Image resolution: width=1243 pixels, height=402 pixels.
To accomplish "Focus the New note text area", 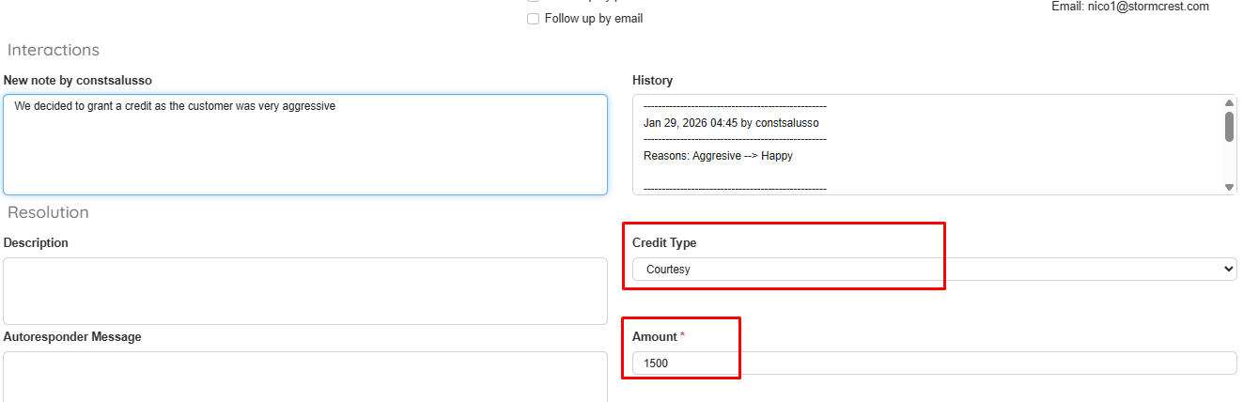I will tap(305, 144).
